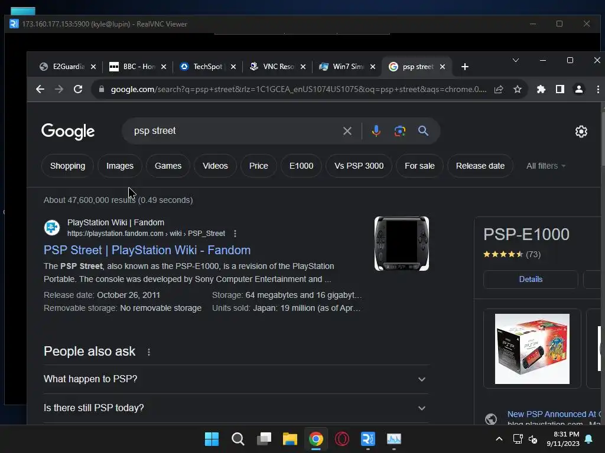
Task: Select the Images filter chip
Action: [120, 166]
